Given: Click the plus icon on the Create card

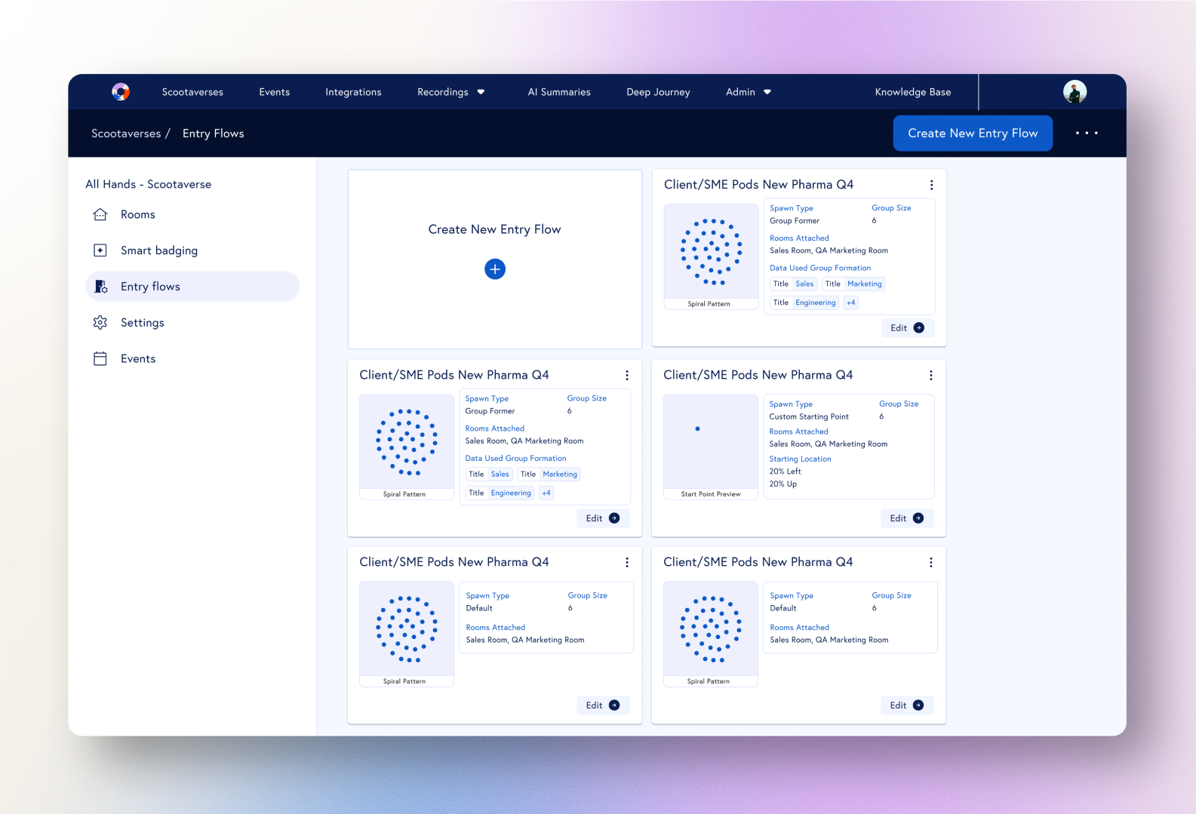Looking at the screenshot, I should coord(495,269).
